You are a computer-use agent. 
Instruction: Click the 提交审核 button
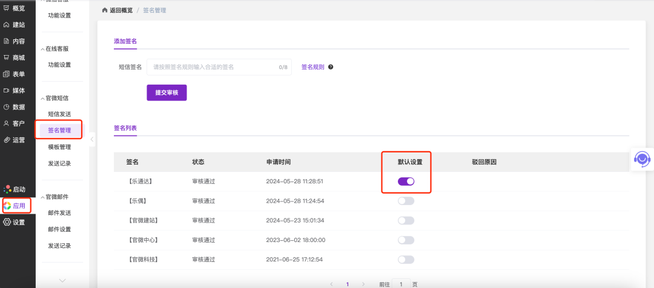(x=167, y=93)
